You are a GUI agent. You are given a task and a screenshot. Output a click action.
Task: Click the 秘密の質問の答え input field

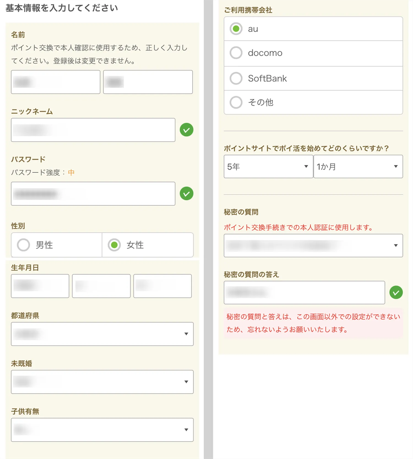point(304,292)
